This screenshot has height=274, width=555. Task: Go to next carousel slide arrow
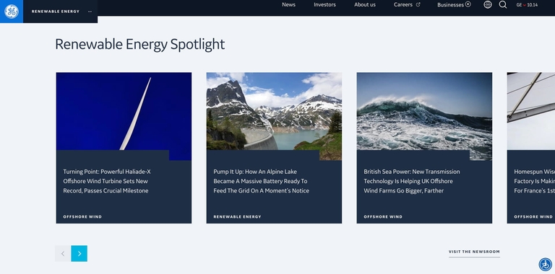click(79, 254)
